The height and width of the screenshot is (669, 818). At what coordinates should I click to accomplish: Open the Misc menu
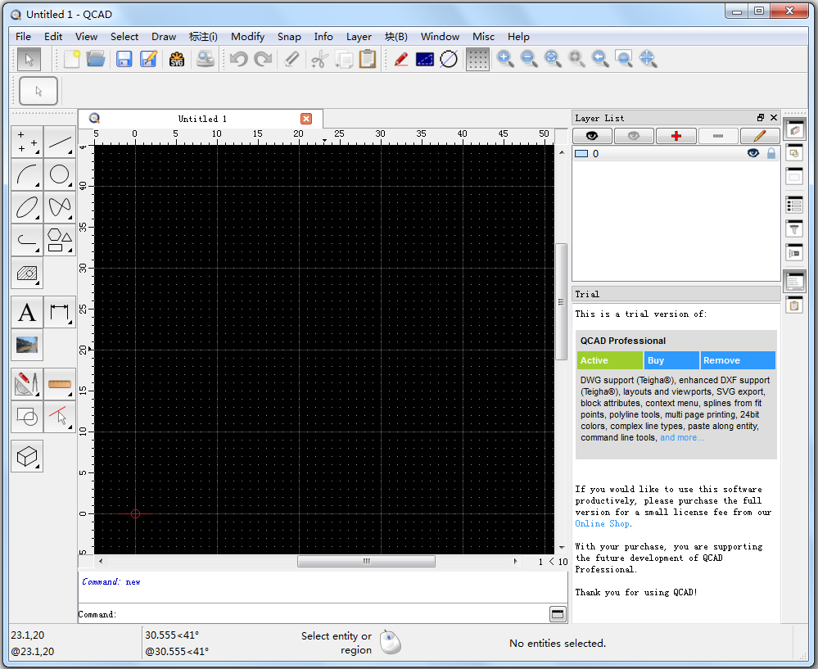(484, 37)
